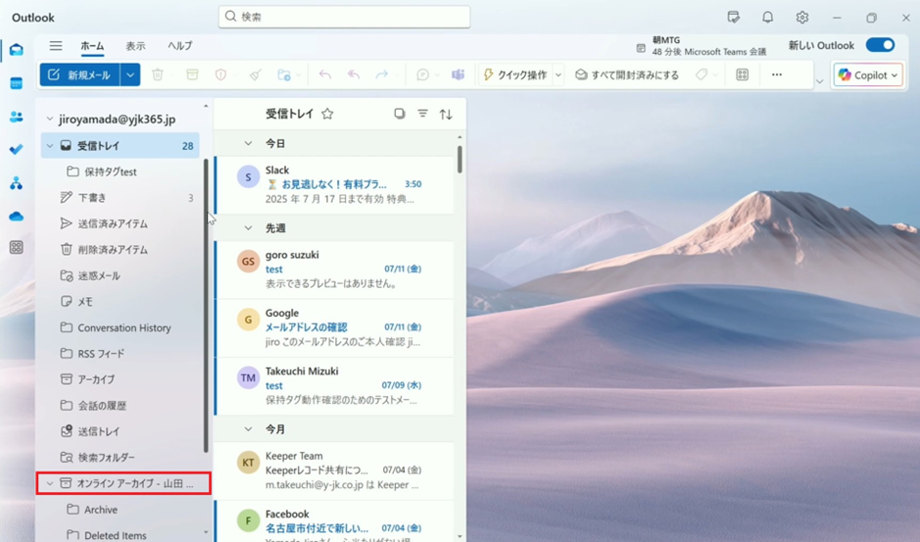
Task: Collapse the 受信トレイ folder chevron
Action: [x=50, y=146]
